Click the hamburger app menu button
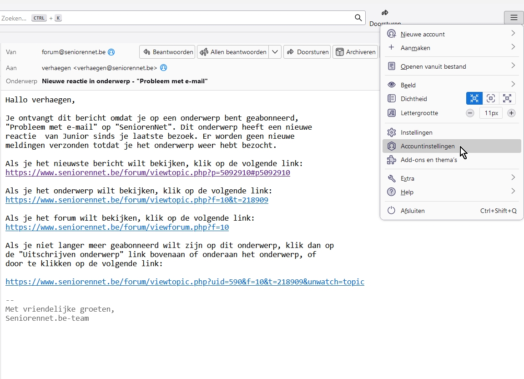This screenshot has width=524, height=379. point(514,18)
